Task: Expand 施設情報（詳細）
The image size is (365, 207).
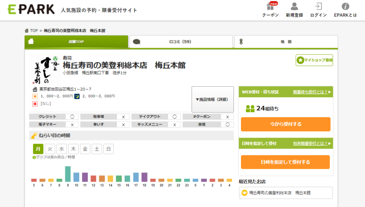Action: [x=212, y=99]
